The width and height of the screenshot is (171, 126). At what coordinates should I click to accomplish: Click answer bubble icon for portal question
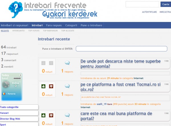(67, 115)
